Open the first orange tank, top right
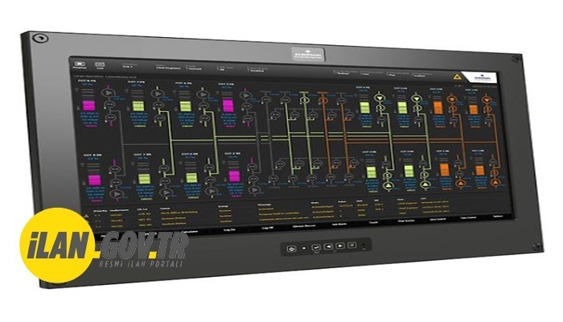Viewport: 563px width, 322px height. coord(438,108)
